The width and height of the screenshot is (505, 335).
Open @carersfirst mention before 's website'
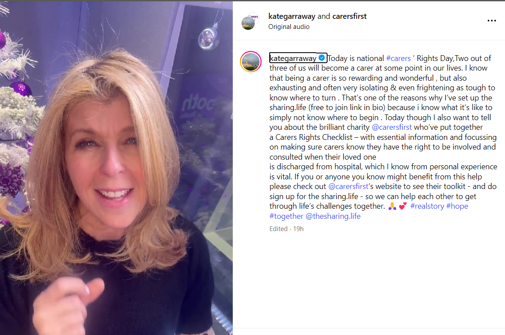click(x=348, y=186)
